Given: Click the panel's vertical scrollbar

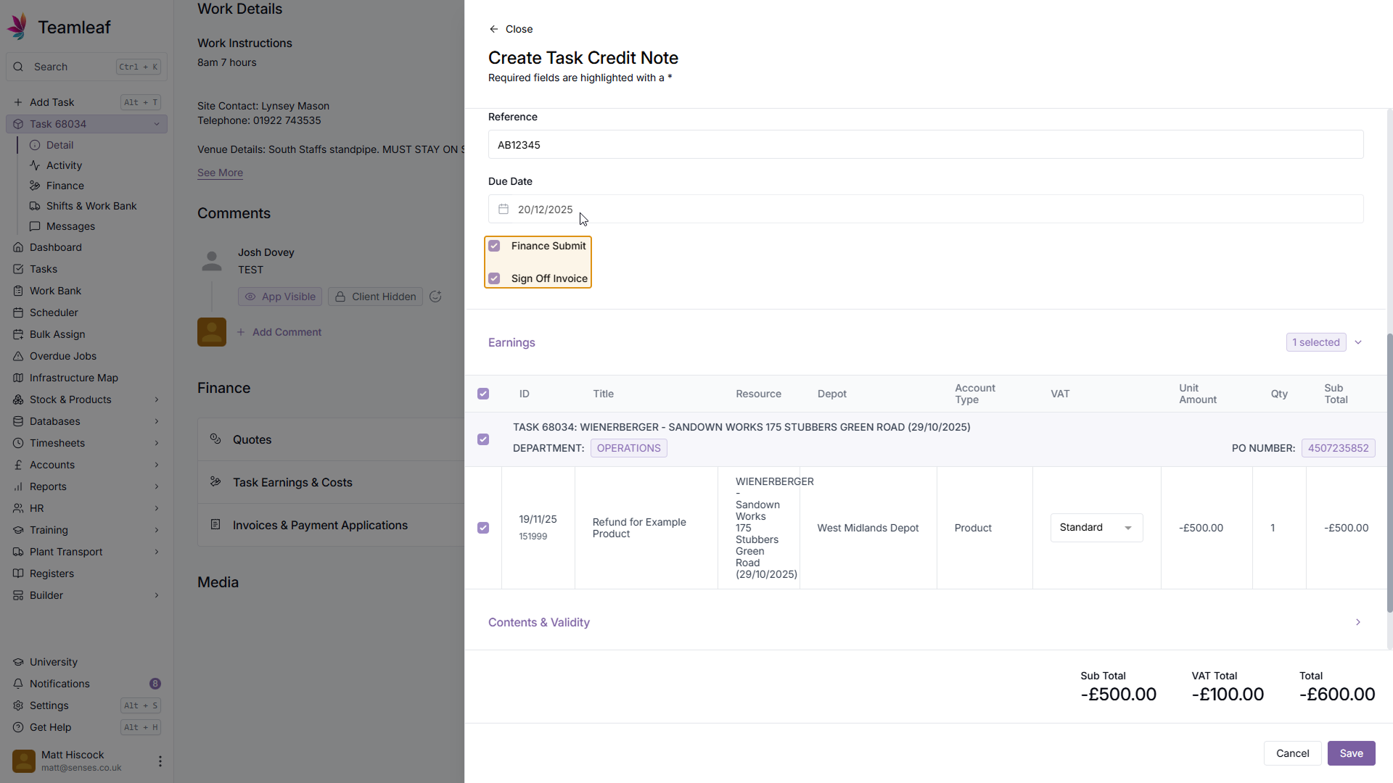Looking at the screenshot, I should click(x=1389, y=471).
